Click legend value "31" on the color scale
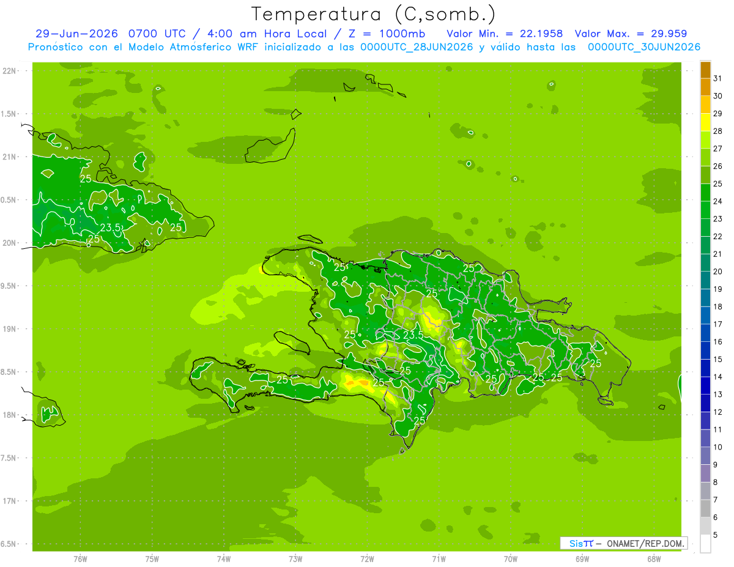The height and width of the screenshot is (567, 734). (718, 78)
